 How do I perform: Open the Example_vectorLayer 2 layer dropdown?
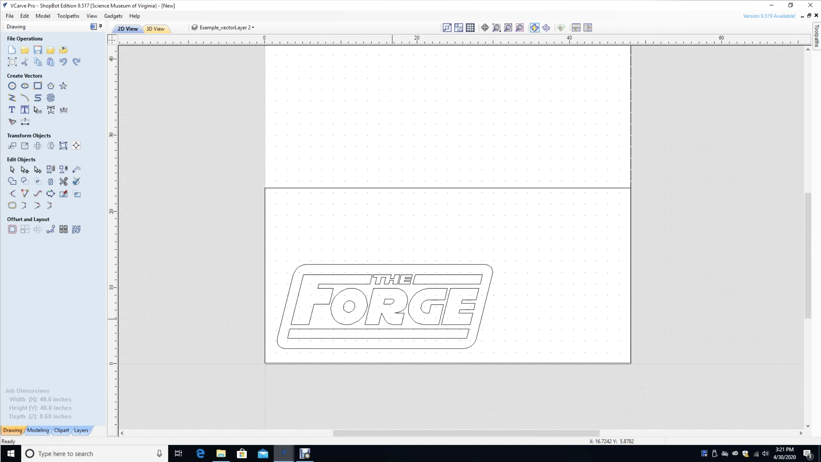(252, 27)
